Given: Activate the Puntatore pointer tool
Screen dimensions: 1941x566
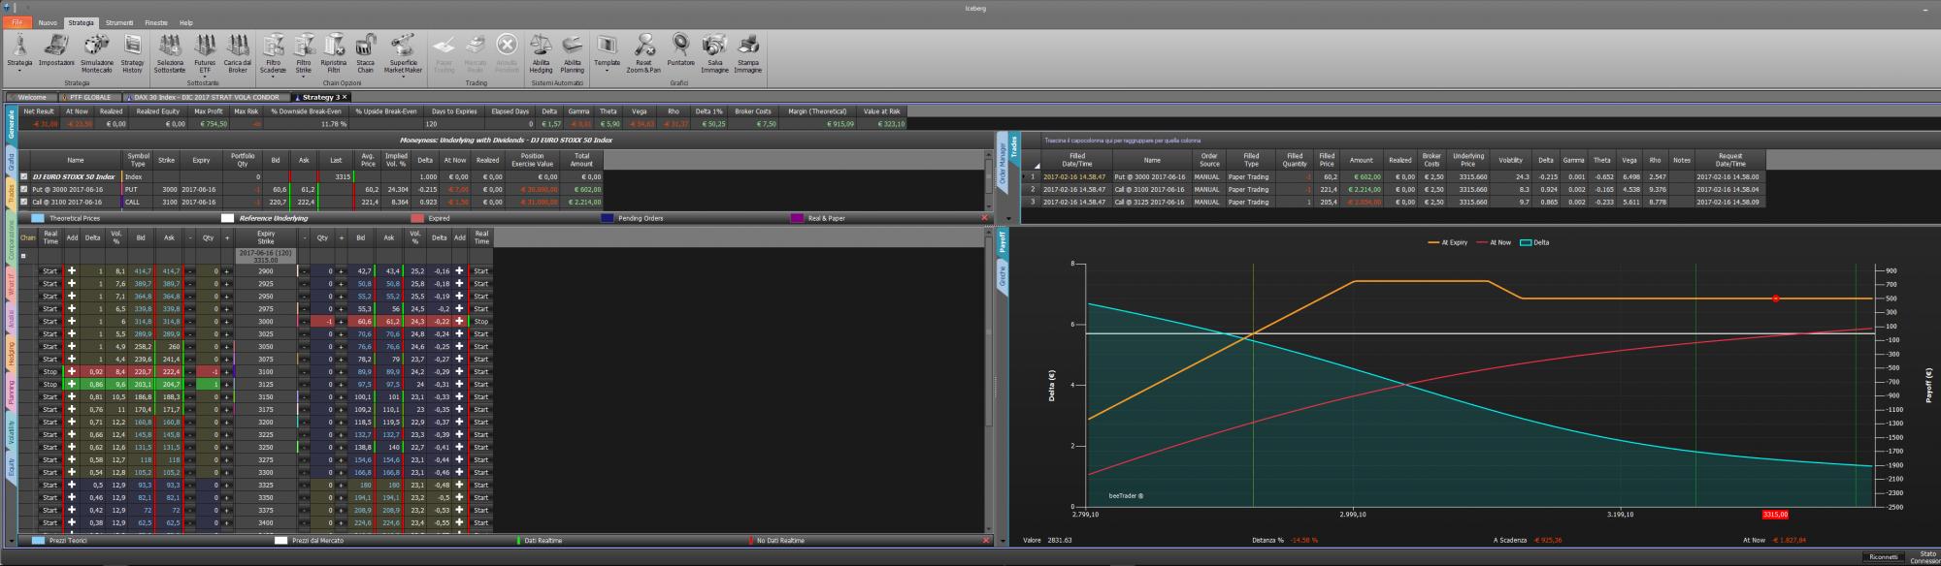Looking at the screenshot, I should [680, 46].
